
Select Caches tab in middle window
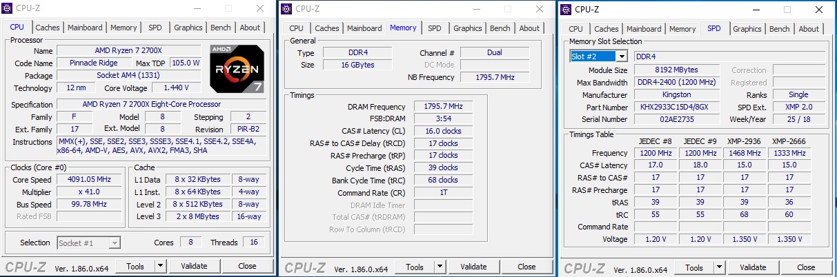pyautogui.click(x=327, y=28)
